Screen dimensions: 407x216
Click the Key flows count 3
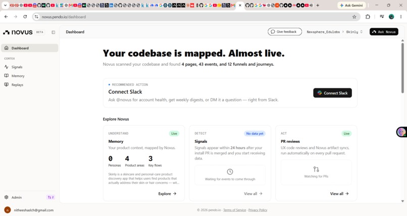pyautogui.click(x=150, y=158)
